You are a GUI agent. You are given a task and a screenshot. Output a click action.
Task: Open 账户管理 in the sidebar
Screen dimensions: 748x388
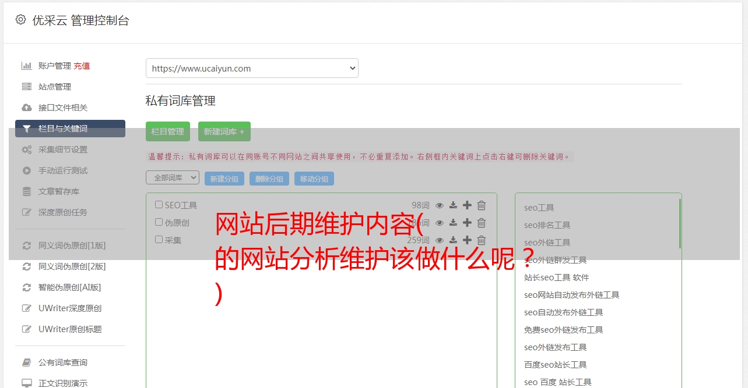coord(55,66)
